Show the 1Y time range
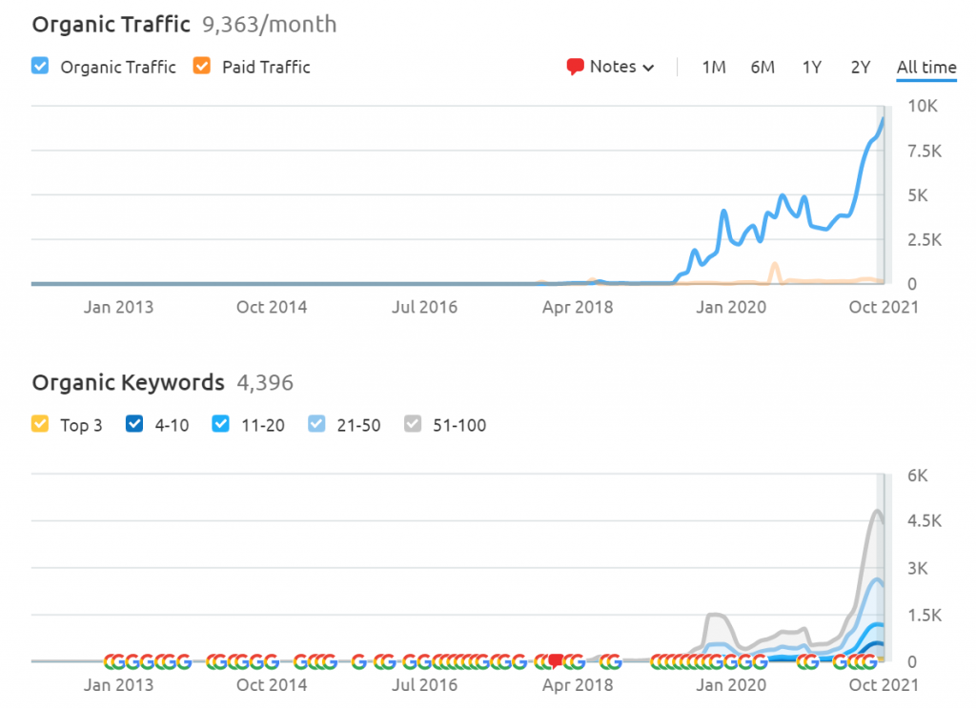This screenshot has height=709, width=976. (811, 67)
